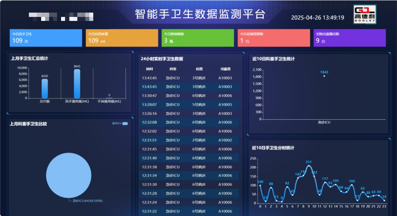
Task: Click the 105 data point on hourly chart
Action: point(336,184)
